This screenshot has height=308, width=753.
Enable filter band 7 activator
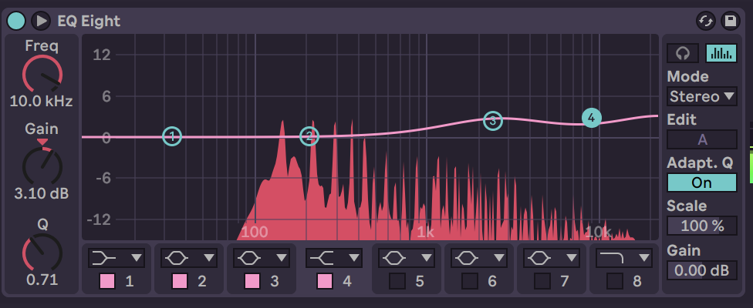click(x=542, y=281)
